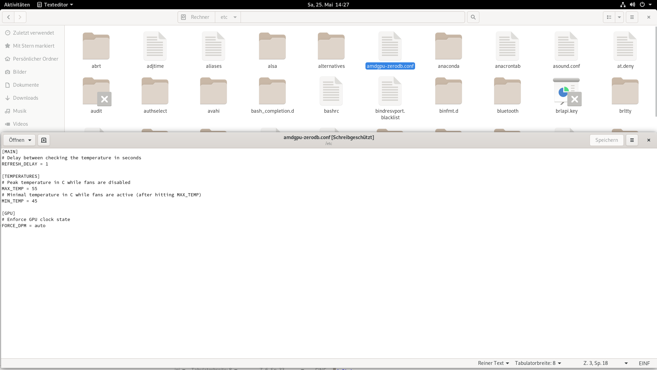Open Reiner Text syntax selector
The width and height of the screenshot is (657, 370).
coord(493,363)
